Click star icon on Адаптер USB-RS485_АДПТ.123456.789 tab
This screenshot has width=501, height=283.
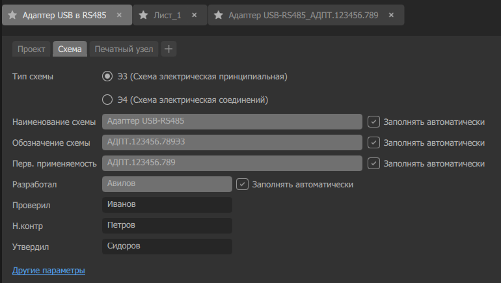(x=218, y=15)
